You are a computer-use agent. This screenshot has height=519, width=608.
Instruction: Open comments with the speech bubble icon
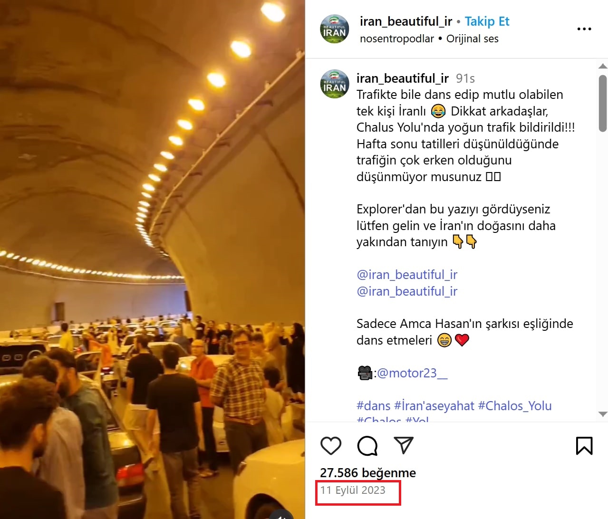pos(367,445)
